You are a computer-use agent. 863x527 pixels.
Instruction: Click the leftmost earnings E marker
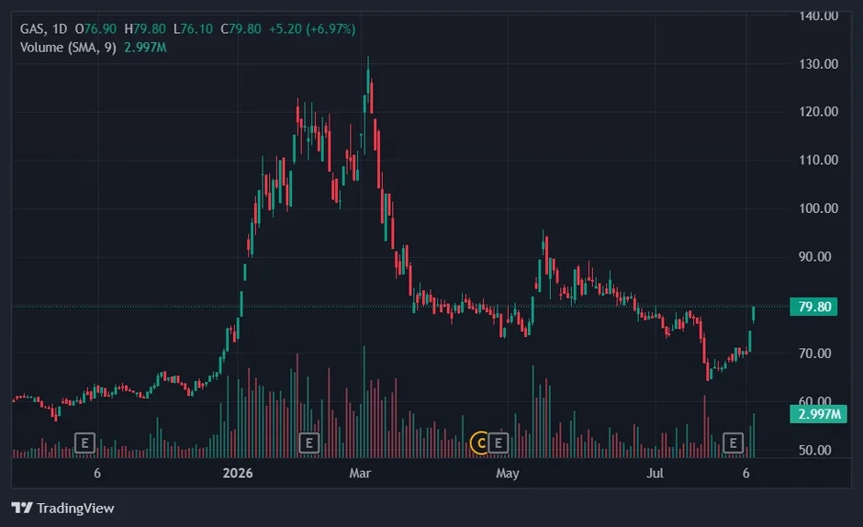84,443
